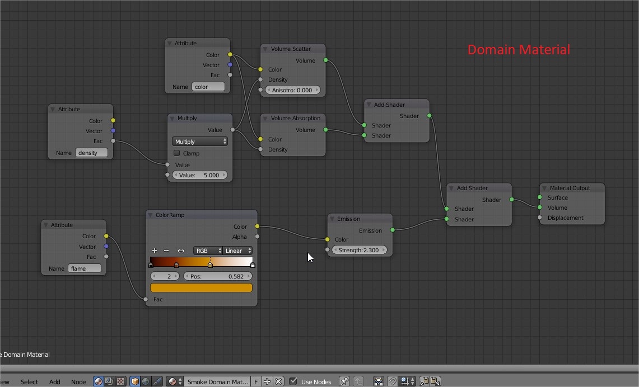Click the Material Output Surface input socket
The height and width of the screenshot is (387, 639).
click(x=539, y=197)
